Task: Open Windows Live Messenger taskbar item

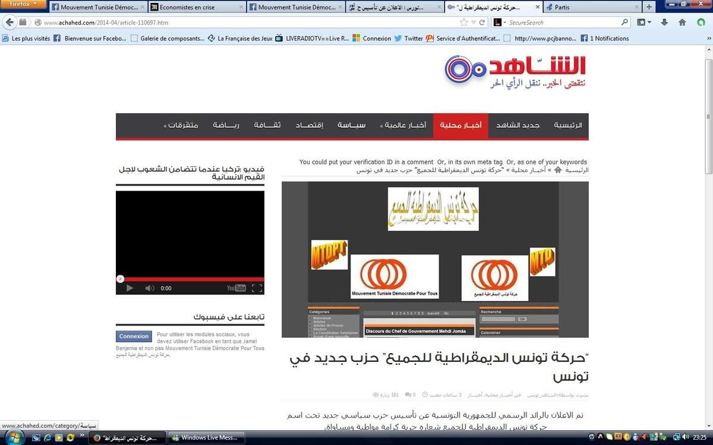Action: point(205,438)
